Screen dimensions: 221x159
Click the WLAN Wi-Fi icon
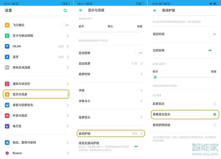(7, 46)
